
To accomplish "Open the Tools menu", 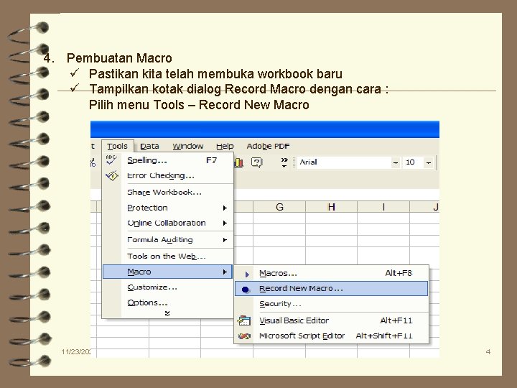I will (x=117, y=146).
